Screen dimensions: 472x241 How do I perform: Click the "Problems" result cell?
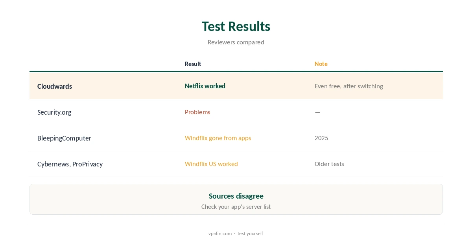click(x=197, y=112)
